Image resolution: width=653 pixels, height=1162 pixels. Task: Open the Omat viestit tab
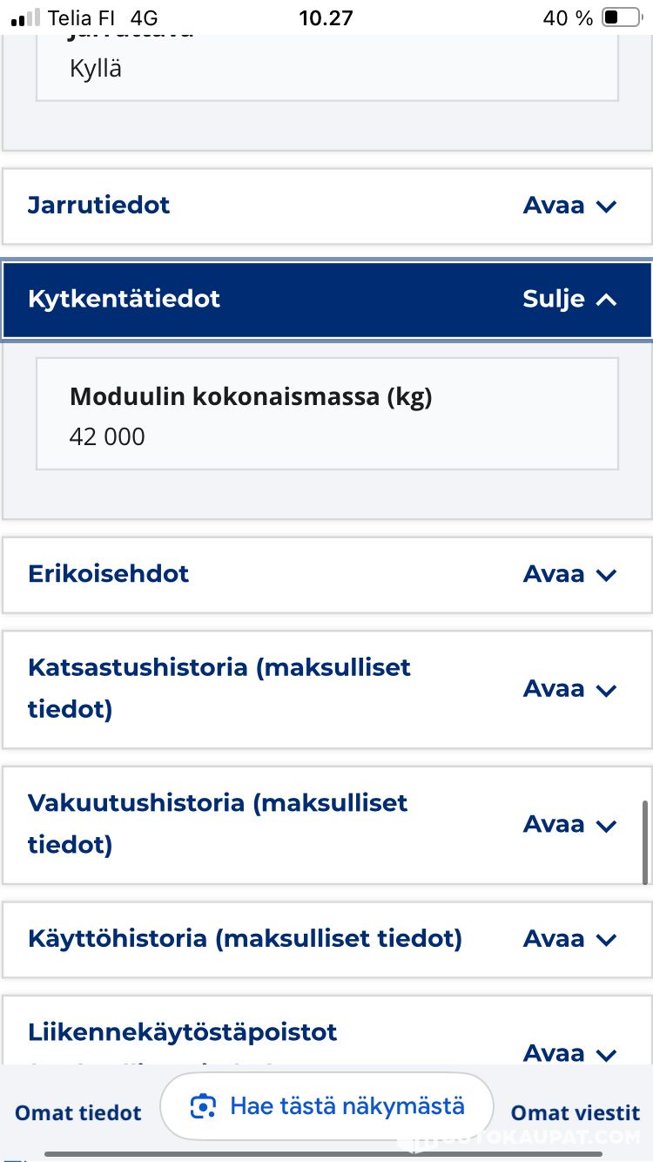pos(576,1112)
